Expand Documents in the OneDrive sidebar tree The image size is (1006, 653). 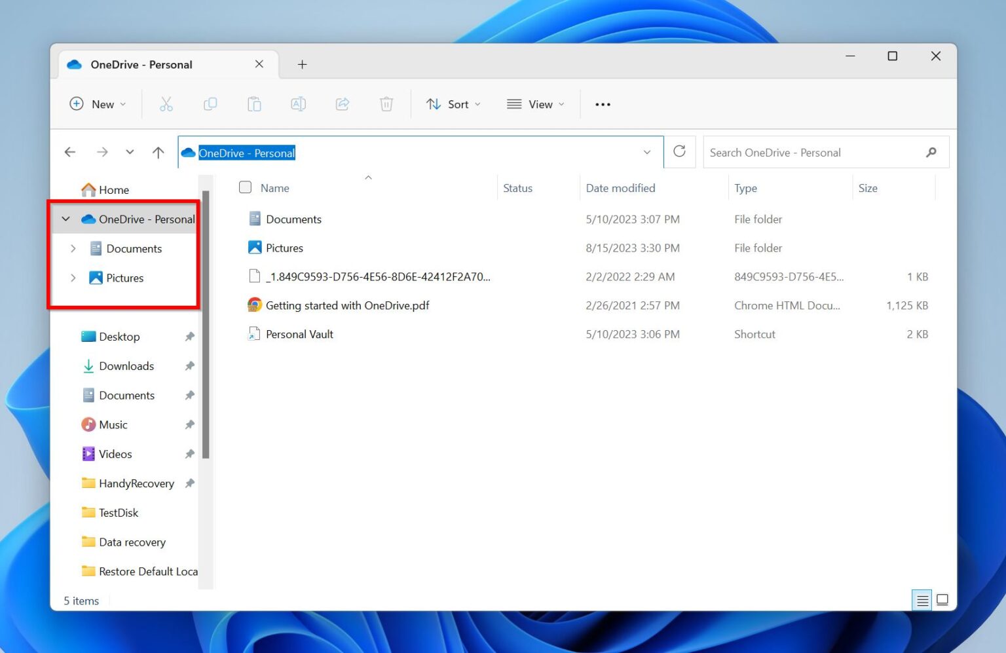[x=73, y=248]
